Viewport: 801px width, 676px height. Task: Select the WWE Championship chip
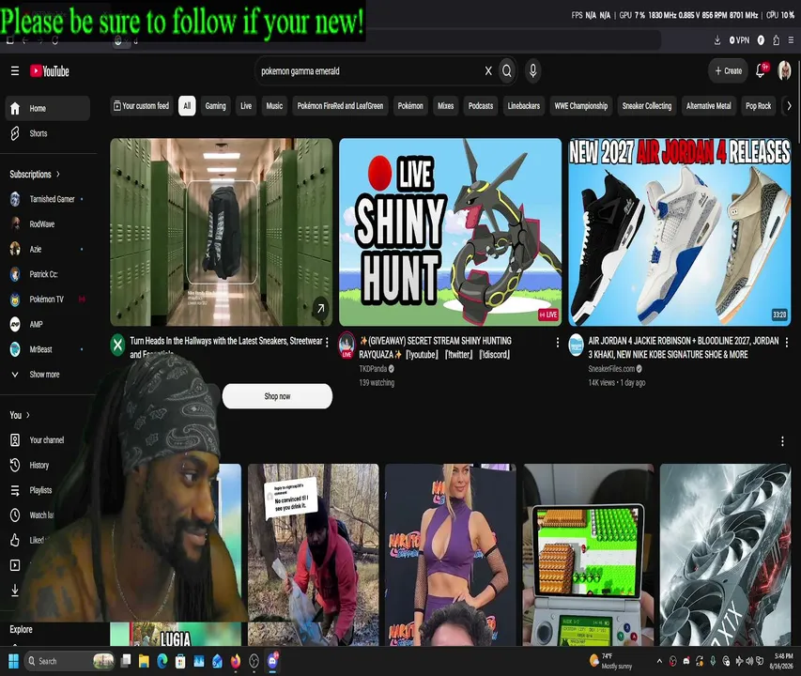tap(581, 106)
